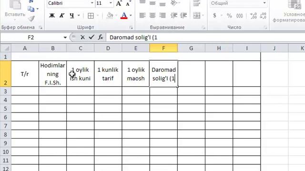
Task: Expand the fill color dropdown arrow
Action: [116, 16]
